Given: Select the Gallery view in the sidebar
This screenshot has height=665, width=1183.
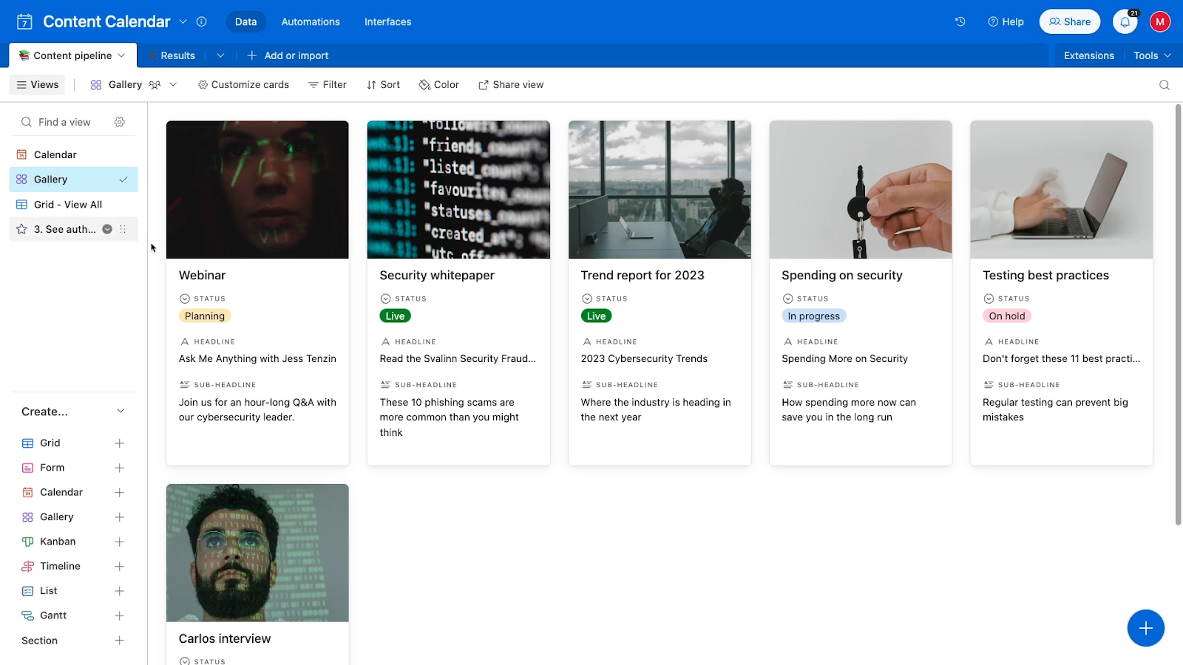Looking at the screenshot, I should 73,180.
